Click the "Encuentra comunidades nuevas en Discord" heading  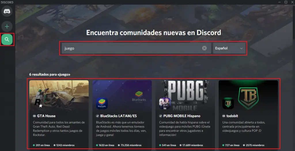point(154,33)
